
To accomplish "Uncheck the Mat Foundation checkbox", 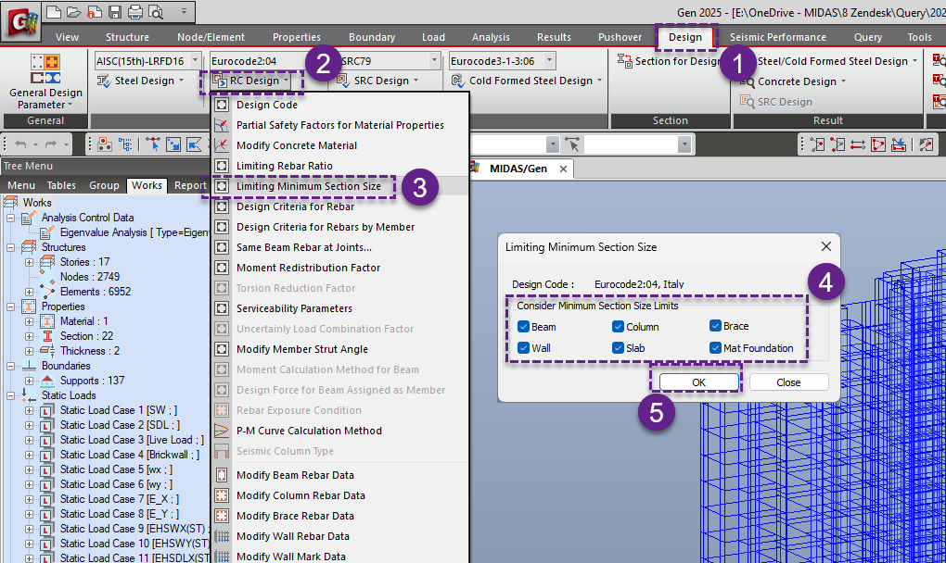I will click(715, 348).
